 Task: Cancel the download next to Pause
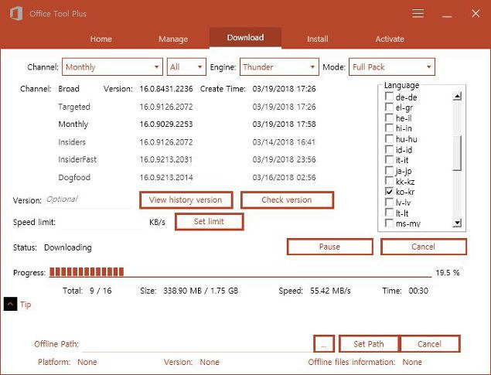click(424, 247)
